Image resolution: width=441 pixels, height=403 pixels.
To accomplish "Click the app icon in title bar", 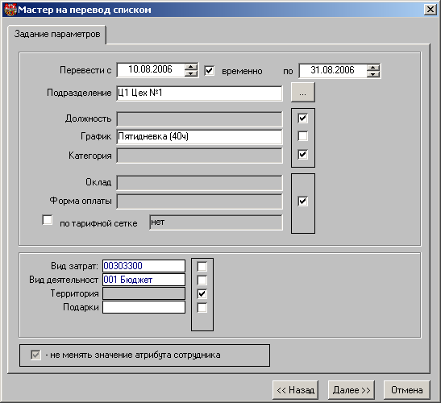I will (10, 10).
